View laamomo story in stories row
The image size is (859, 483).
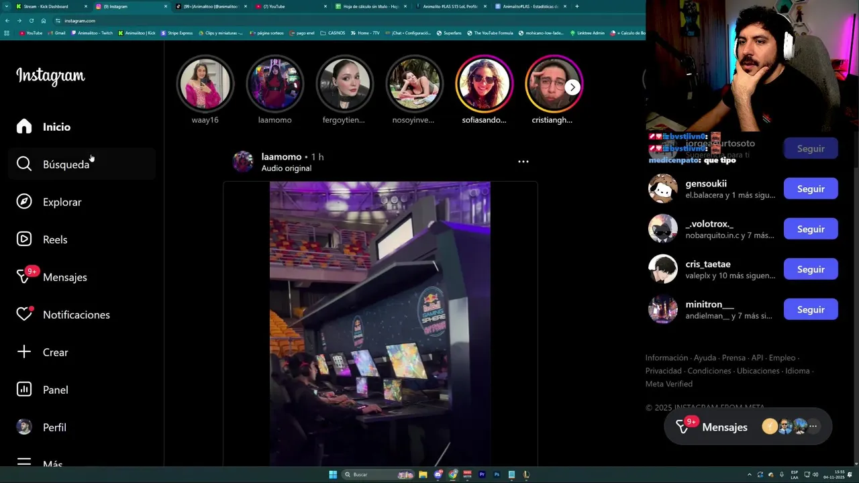[x=274, y=84]
